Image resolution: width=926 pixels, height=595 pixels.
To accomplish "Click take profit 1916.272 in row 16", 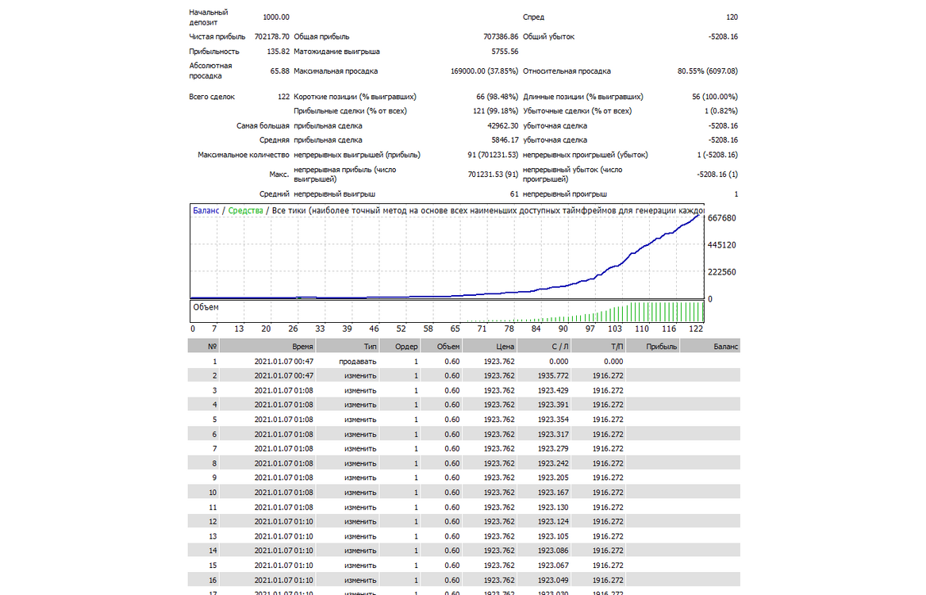I will coord(608,580).
